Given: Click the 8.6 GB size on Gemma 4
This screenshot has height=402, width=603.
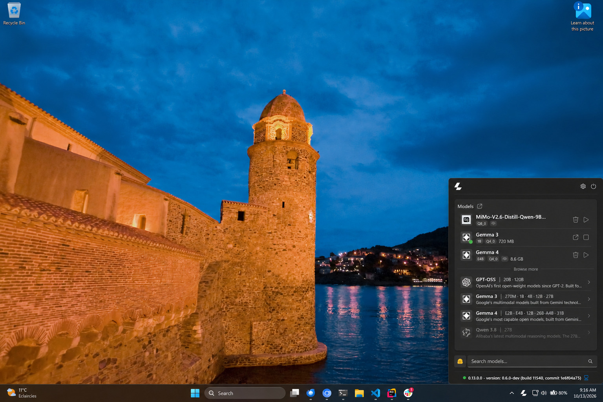Looking at the screenshot, I should 517,259.
